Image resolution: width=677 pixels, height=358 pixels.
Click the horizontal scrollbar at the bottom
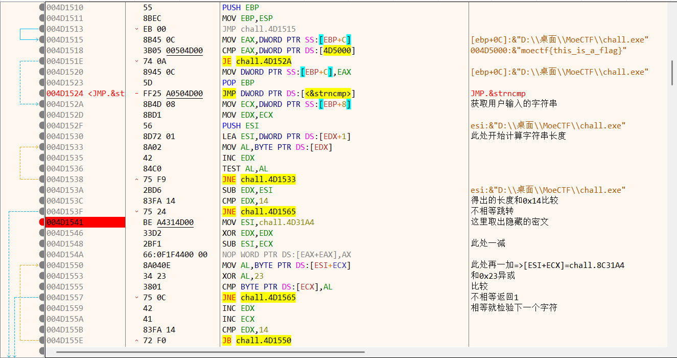click(x=211, y=352)
